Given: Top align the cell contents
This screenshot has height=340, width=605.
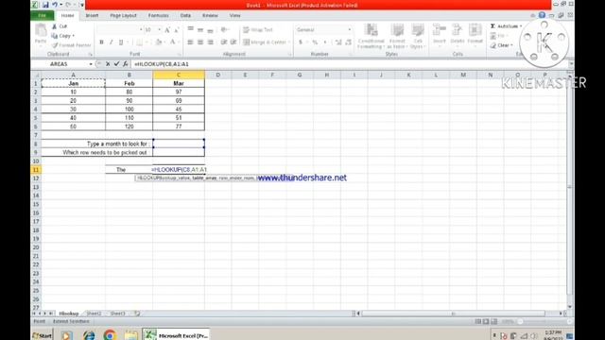Looking at the screenshot, I should pos(191,29).
